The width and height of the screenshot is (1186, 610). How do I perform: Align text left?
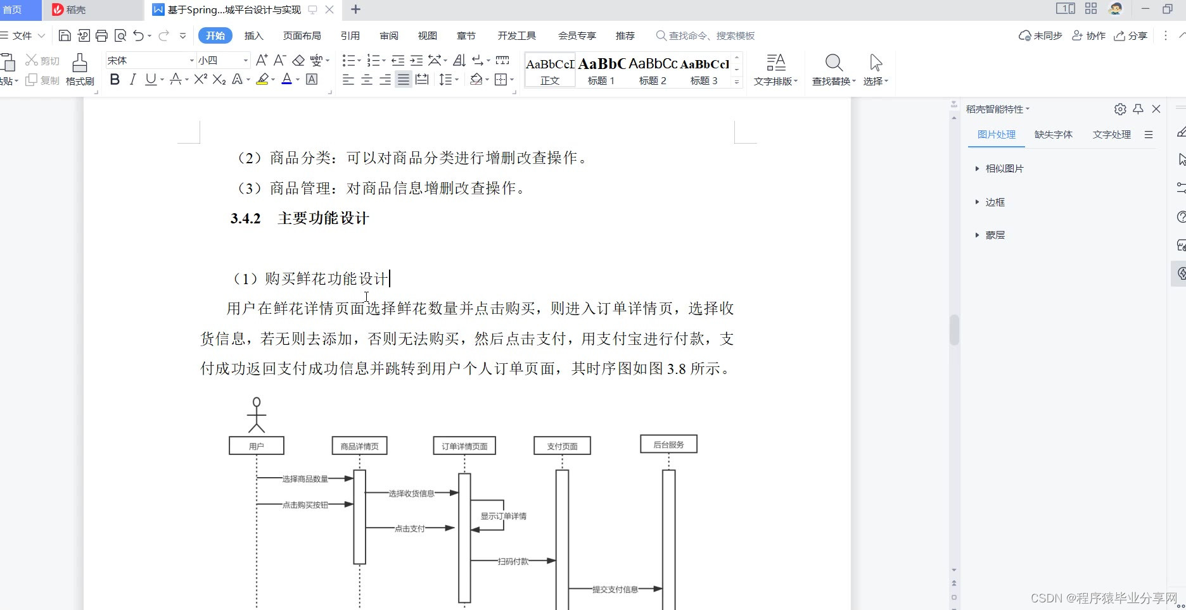pos(348,79)
